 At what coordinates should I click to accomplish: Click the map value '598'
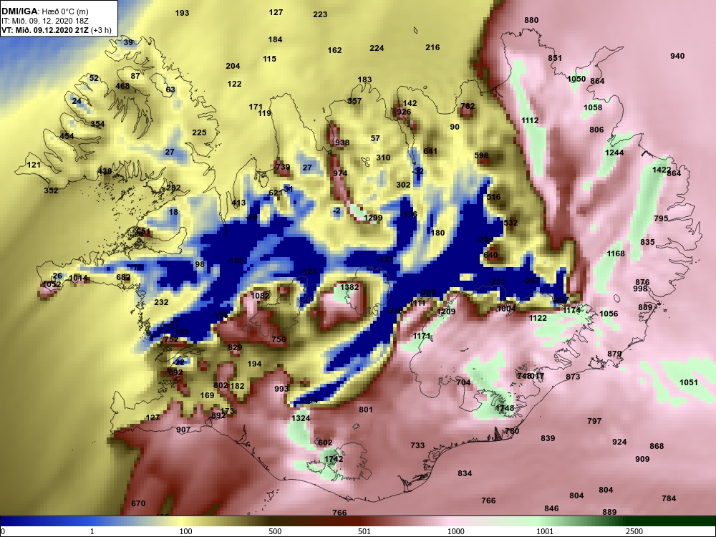click(x=481, y=155)
